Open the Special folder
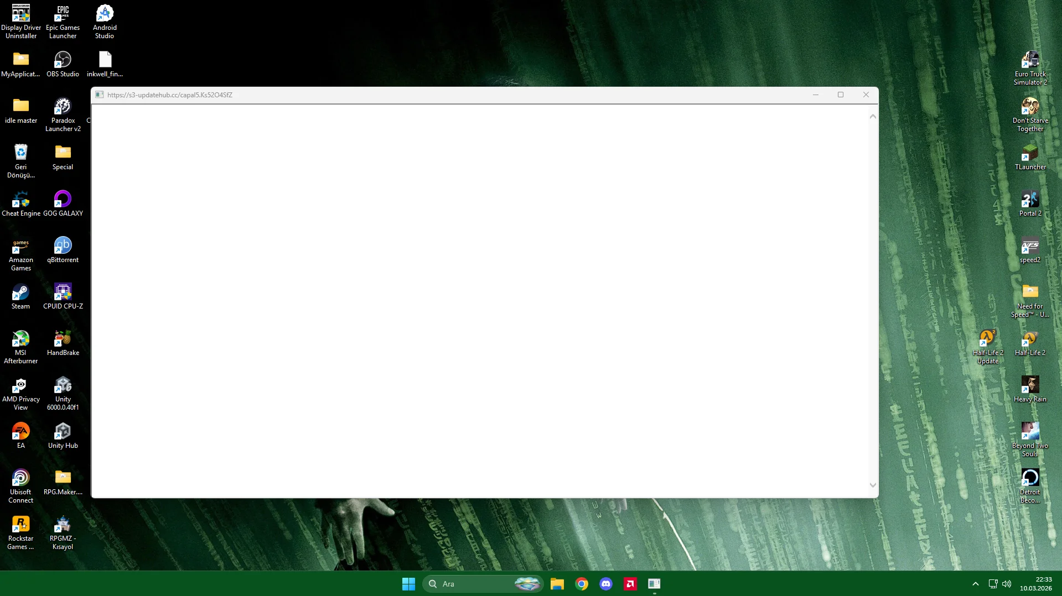This screenshot has height=596, width=1062. click(x=63, y=157)
